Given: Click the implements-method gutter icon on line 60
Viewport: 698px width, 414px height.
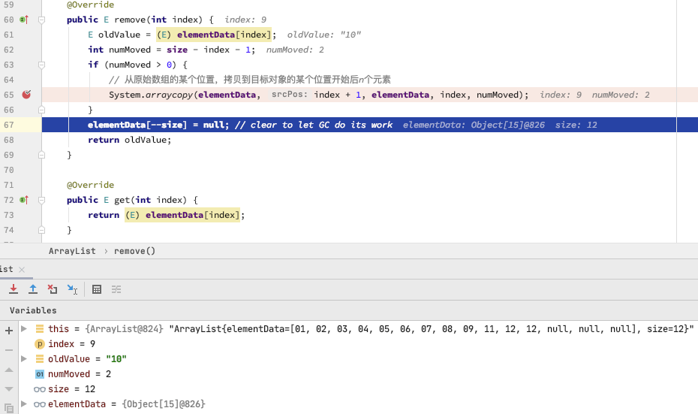Looking at the screenshot, I should 23,20.
